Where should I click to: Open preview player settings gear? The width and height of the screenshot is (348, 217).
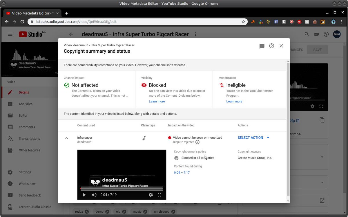[151, 195]
